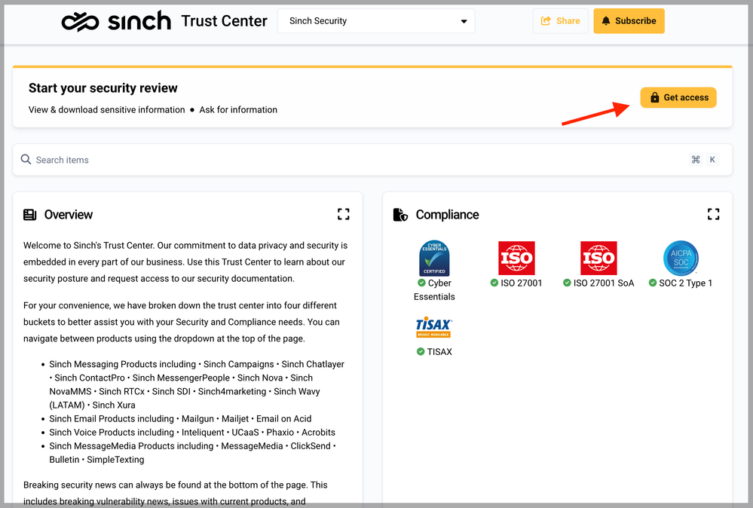Click 'View & download sensitive information' text
The height and width of the screenshot is (508, 753).
tap(106, 110)
